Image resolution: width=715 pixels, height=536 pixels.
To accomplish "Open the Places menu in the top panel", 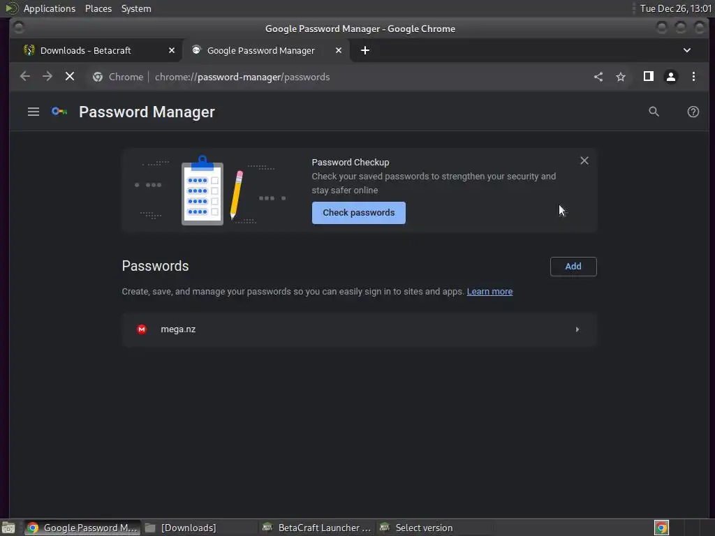I will (98, 8).
